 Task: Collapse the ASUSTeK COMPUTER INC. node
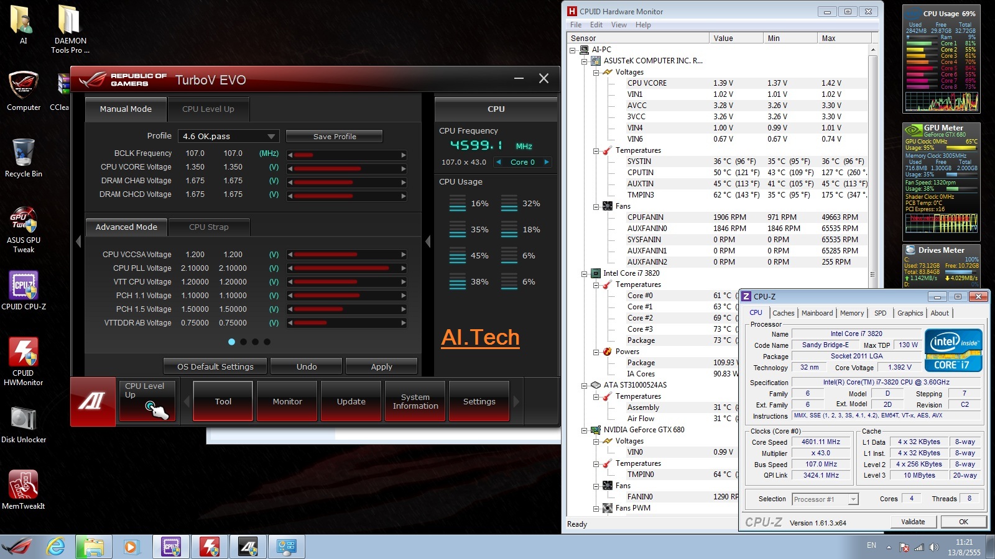585,61
